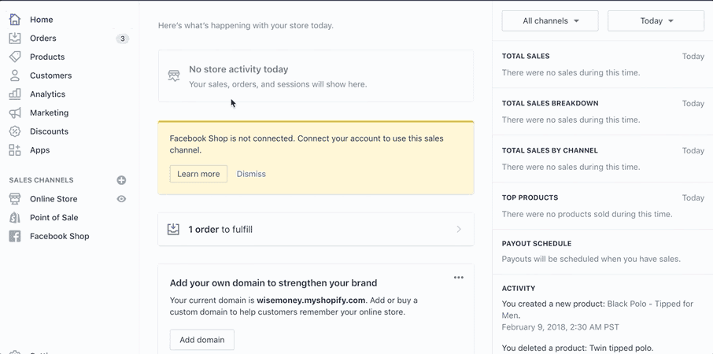Viewport: 713px width, 354px height.
Task: Open Analytics in the sidebar
Action: coord(48,94)
